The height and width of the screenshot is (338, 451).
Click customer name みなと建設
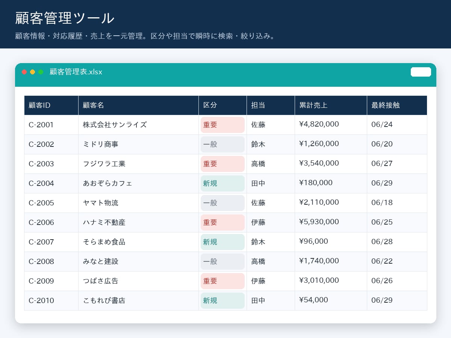tap(101, 262)
